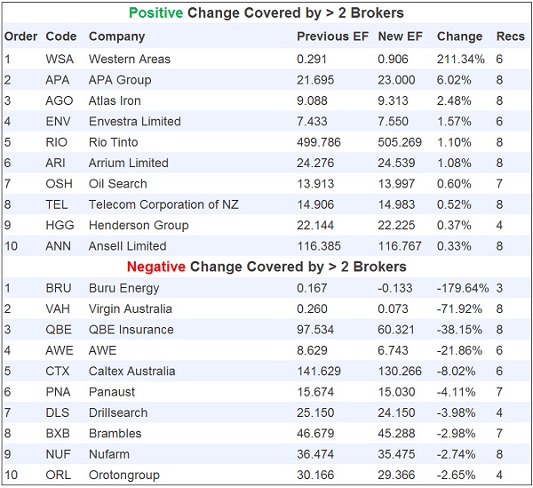Click the Negative Change section heading

(x=266, y=267)
